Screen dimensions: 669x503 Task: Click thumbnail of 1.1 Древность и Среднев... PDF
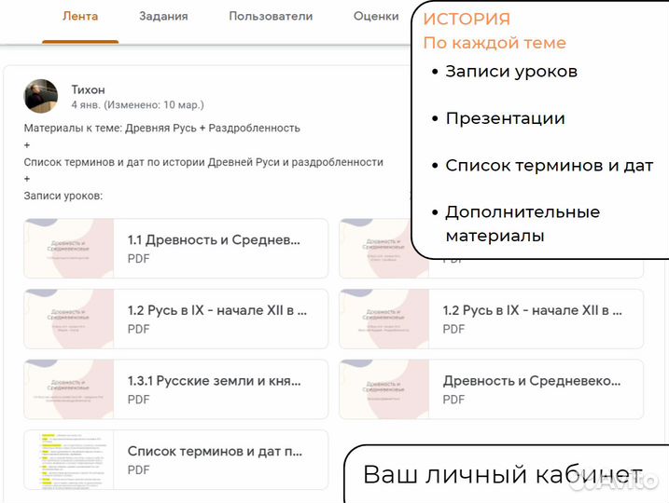[69, 249]
